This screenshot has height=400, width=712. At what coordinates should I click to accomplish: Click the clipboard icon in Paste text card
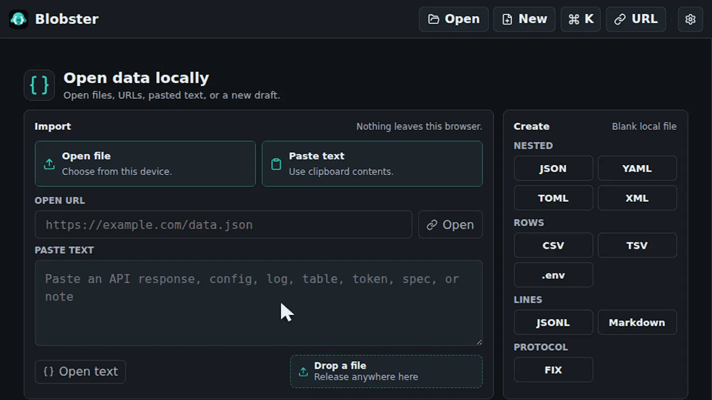point(276,164)
